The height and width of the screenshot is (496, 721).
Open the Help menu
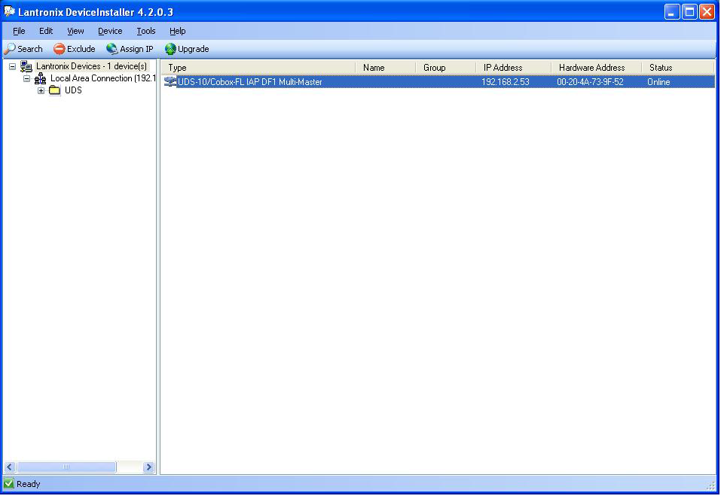(x=178, y=31)
